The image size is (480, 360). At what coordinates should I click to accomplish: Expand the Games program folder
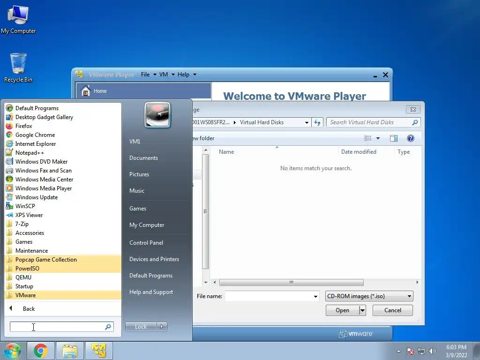23,241
